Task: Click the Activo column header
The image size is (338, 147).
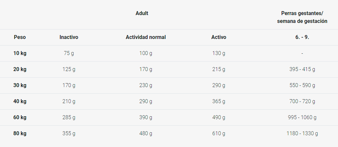Action: [219, 37]
